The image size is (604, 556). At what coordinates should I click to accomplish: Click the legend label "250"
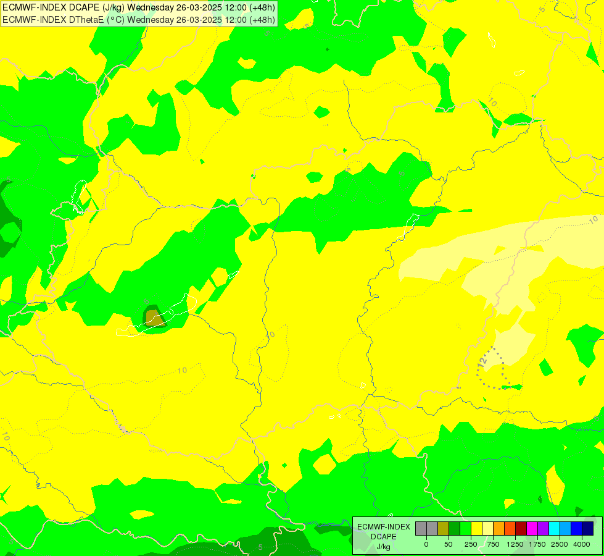click(471, 544)
